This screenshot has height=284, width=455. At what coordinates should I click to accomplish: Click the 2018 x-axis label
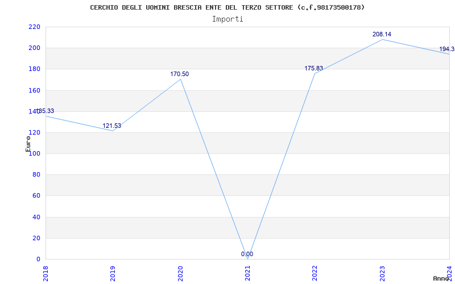coord(46,273)
